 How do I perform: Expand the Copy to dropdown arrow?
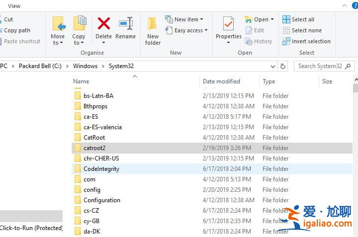coord(82,43)
